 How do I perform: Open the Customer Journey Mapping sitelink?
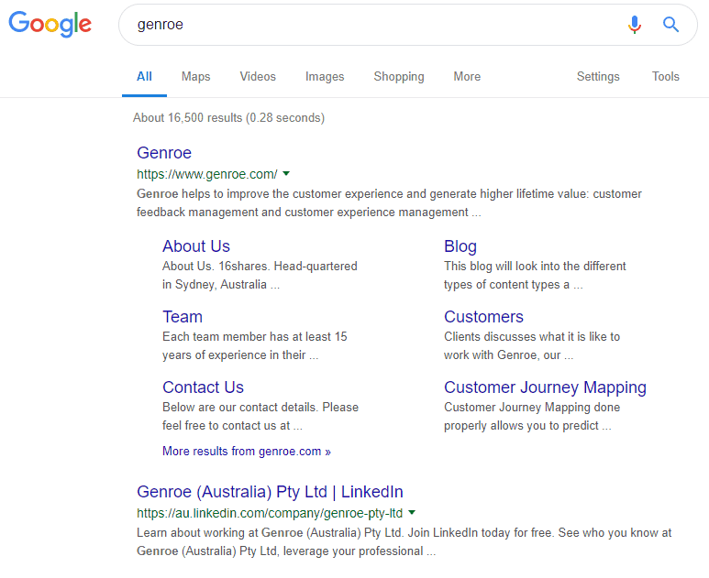546,387
